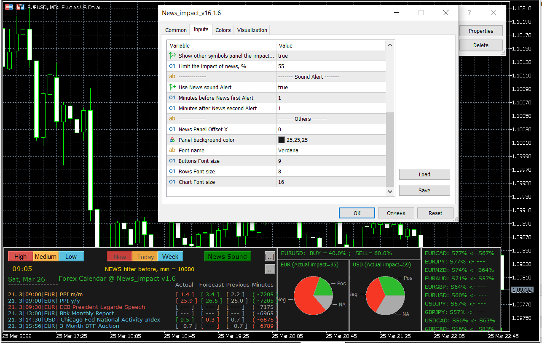Toggle the Medium impact news filter
This screenshot has height=343, width=542.
[46, 257]
